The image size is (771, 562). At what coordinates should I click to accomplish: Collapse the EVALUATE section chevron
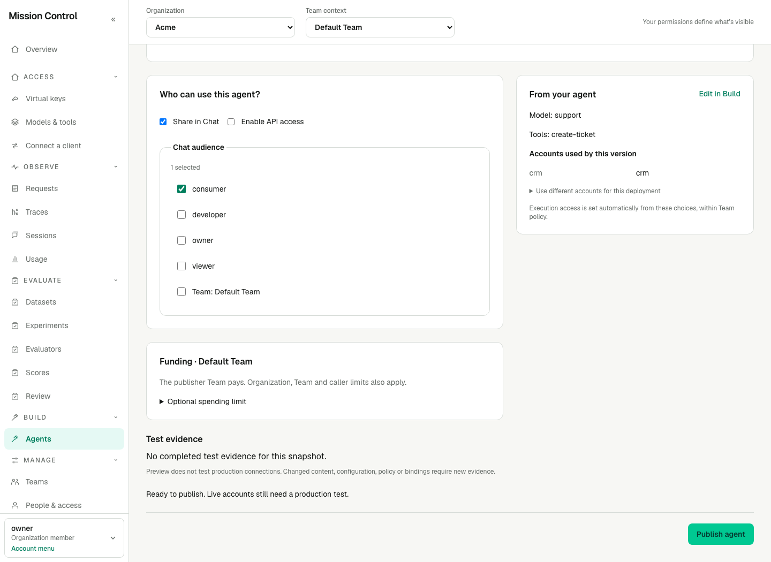(116, 280)
